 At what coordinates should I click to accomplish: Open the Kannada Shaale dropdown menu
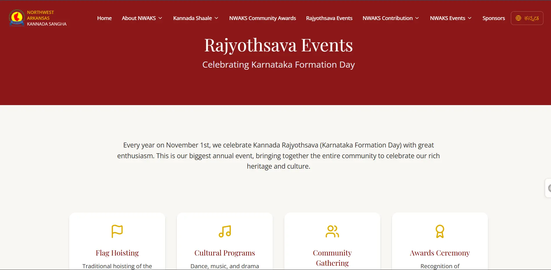point(195,18)
